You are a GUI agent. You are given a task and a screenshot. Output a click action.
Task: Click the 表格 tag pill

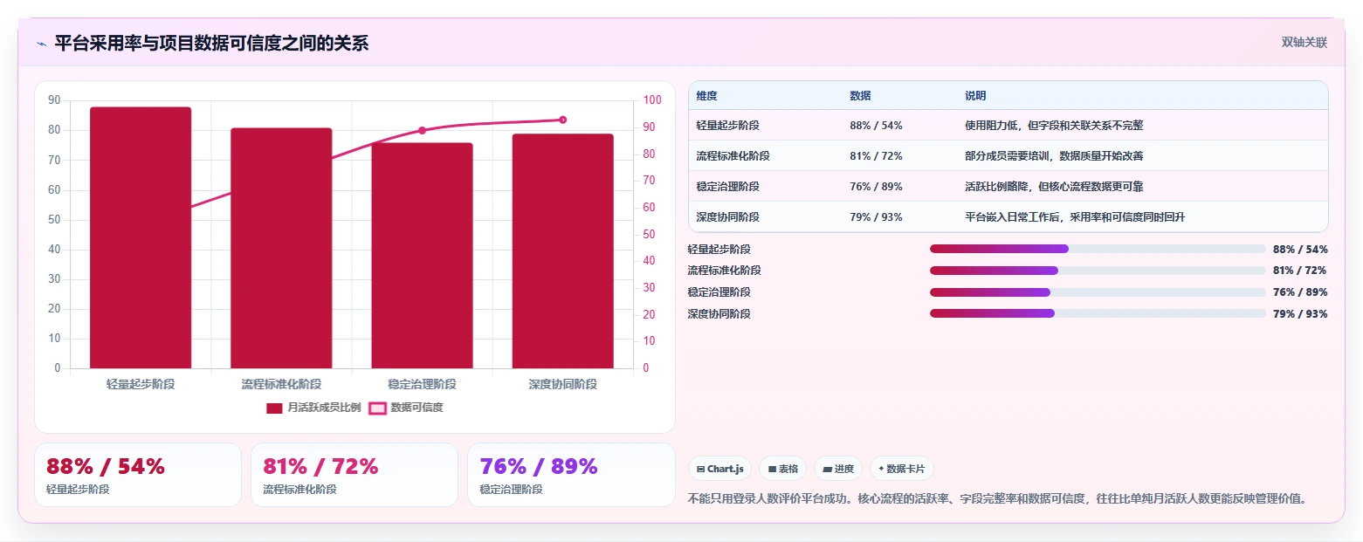[x=782, y=469]
